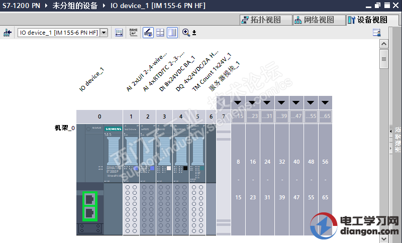Select the DQ 4x24VDC module in slot 4
The height and width of the screenshot is (243, 402).
[x=181, y=179]
